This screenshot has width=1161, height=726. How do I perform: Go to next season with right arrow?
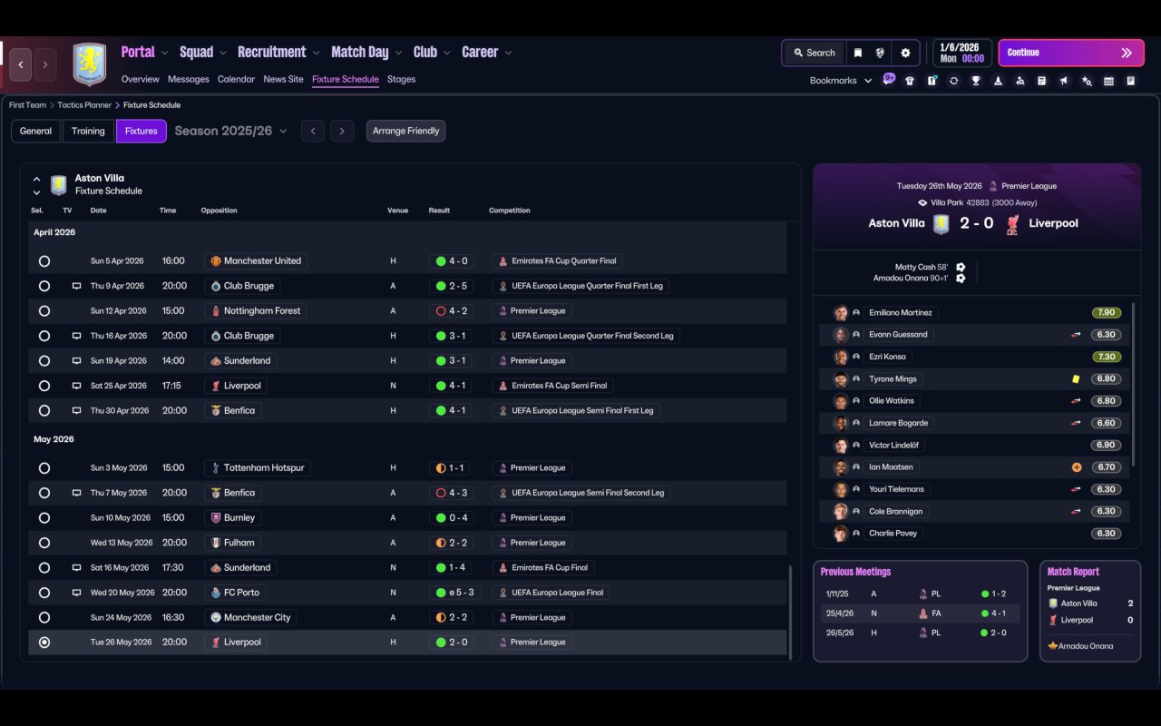tap(342, 131)
